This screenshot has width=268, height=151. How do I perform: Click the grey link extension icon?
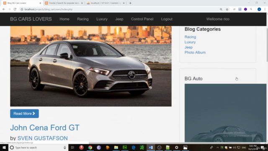(234, 9)
